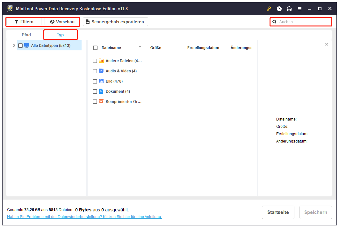Image resolution: width=339 pixels, height=227 pixels.
Task: Open the hamburger menu in title bar
Action: point(299,9)
